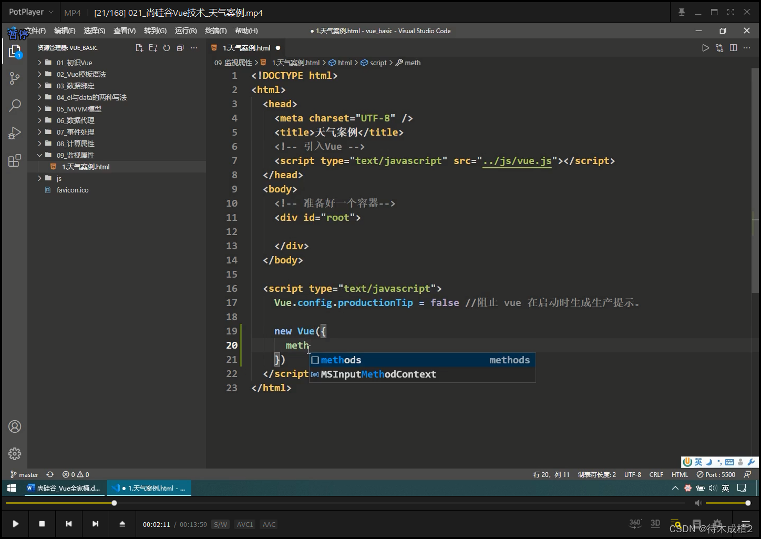Viewport: 761px width, 539px height.
Task: Click the PotPlayer 360 video mode icon
Action: [635, 524]
